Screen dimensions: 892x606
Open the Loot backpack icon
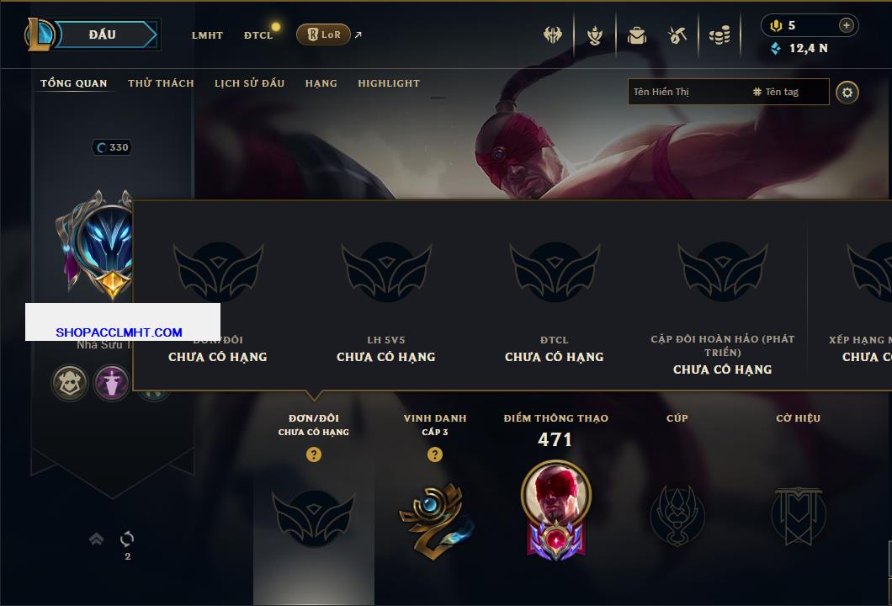(636, 36)
